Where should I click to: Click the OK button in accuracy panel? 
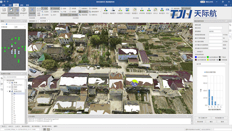(211, 122)
